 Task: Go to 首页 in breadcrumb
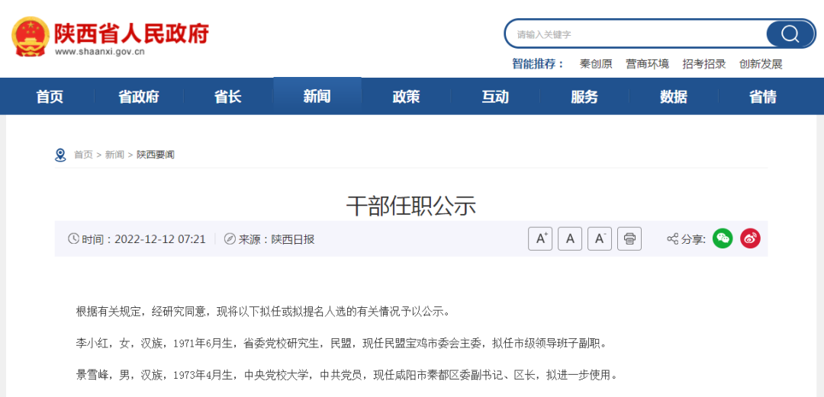(x=83, y=155)
